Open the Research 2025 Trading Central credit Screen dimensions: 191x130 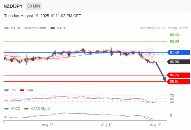(x=164, y=28)
